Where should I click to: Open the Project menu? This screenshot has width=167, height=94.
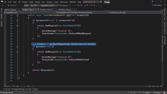coord(25,2)
